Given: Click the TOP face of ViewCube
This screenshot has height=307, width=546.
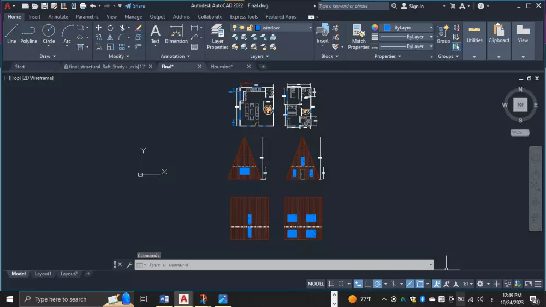Looking at the screenshot, I should tap(520, 105).
